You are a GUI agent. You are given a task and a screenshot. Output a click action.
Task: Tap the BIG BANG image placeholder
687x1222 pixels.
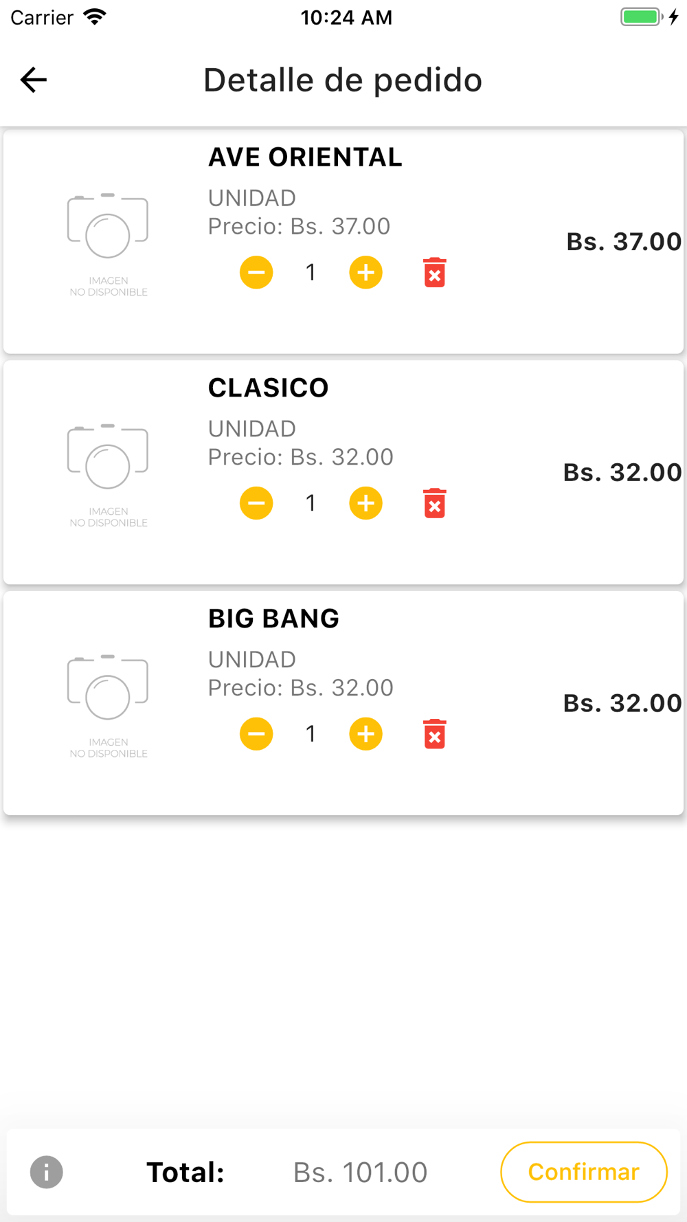point(108,704)
